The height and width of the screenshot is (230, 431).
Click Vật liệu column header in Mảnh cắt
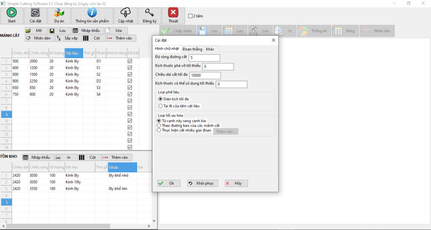[74, 53]
